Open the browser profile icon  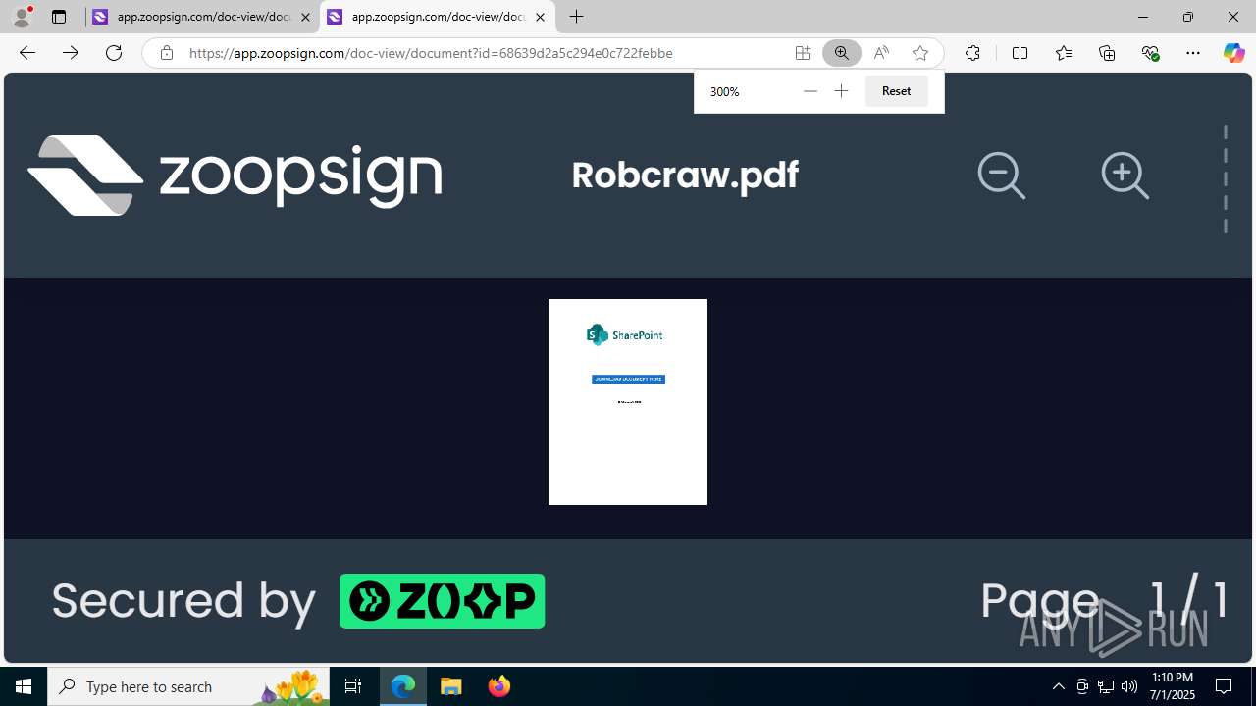(22, 17)
